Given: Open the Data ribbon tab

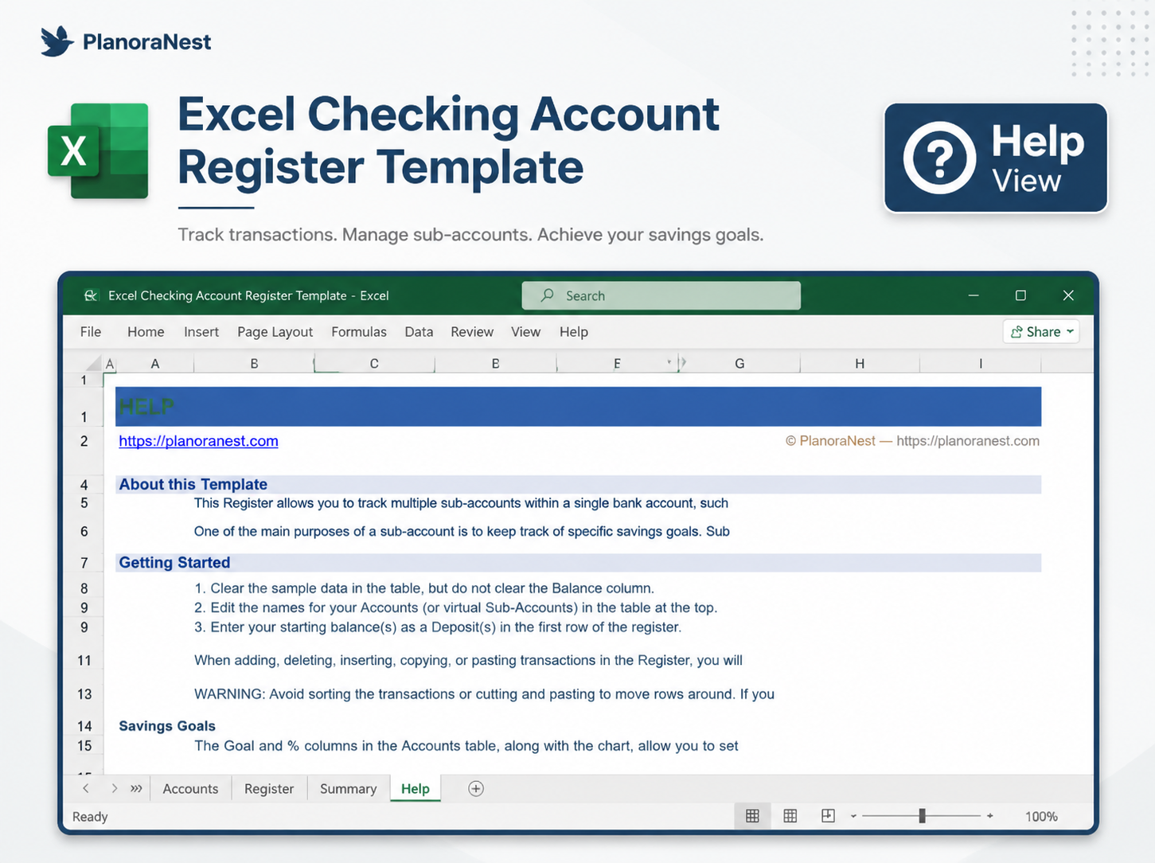Looking at the screenshot, I should (x=419, y=332).
